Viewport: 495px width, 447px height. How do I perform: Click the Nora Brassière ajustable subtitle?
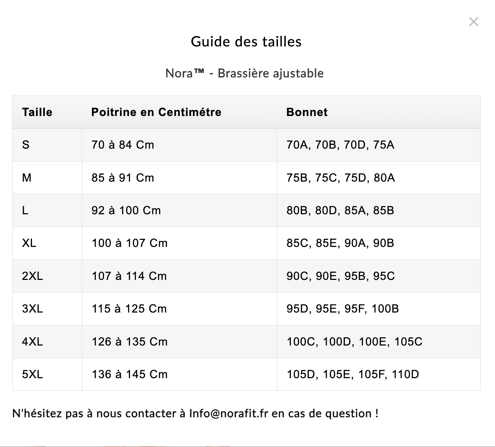click(244, 73)
